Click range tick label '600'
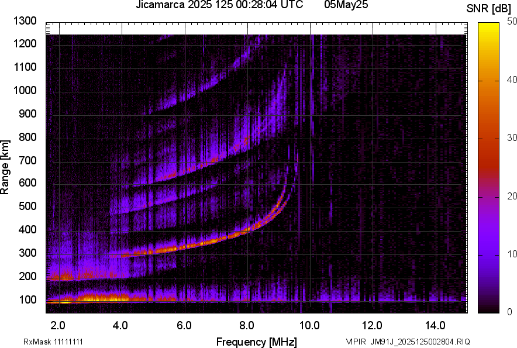This screenshot has height=348, width=517. pyautogui.click(x=27, y=182)
